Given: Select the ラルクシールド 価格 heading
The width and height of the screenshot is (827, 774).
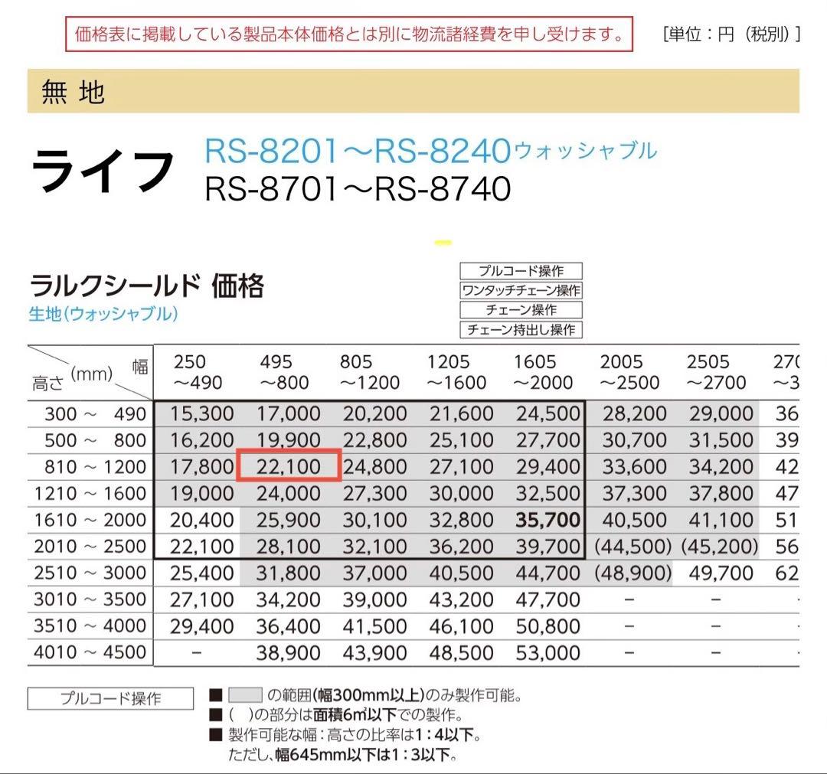Looking at the screenshot, I should (146, 286).
